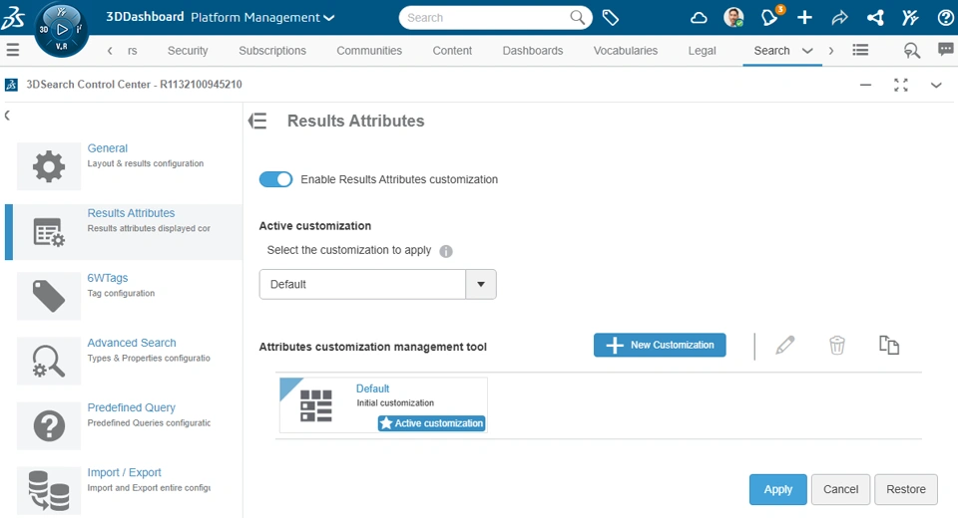Click the share arrow icon

point(839,18)
